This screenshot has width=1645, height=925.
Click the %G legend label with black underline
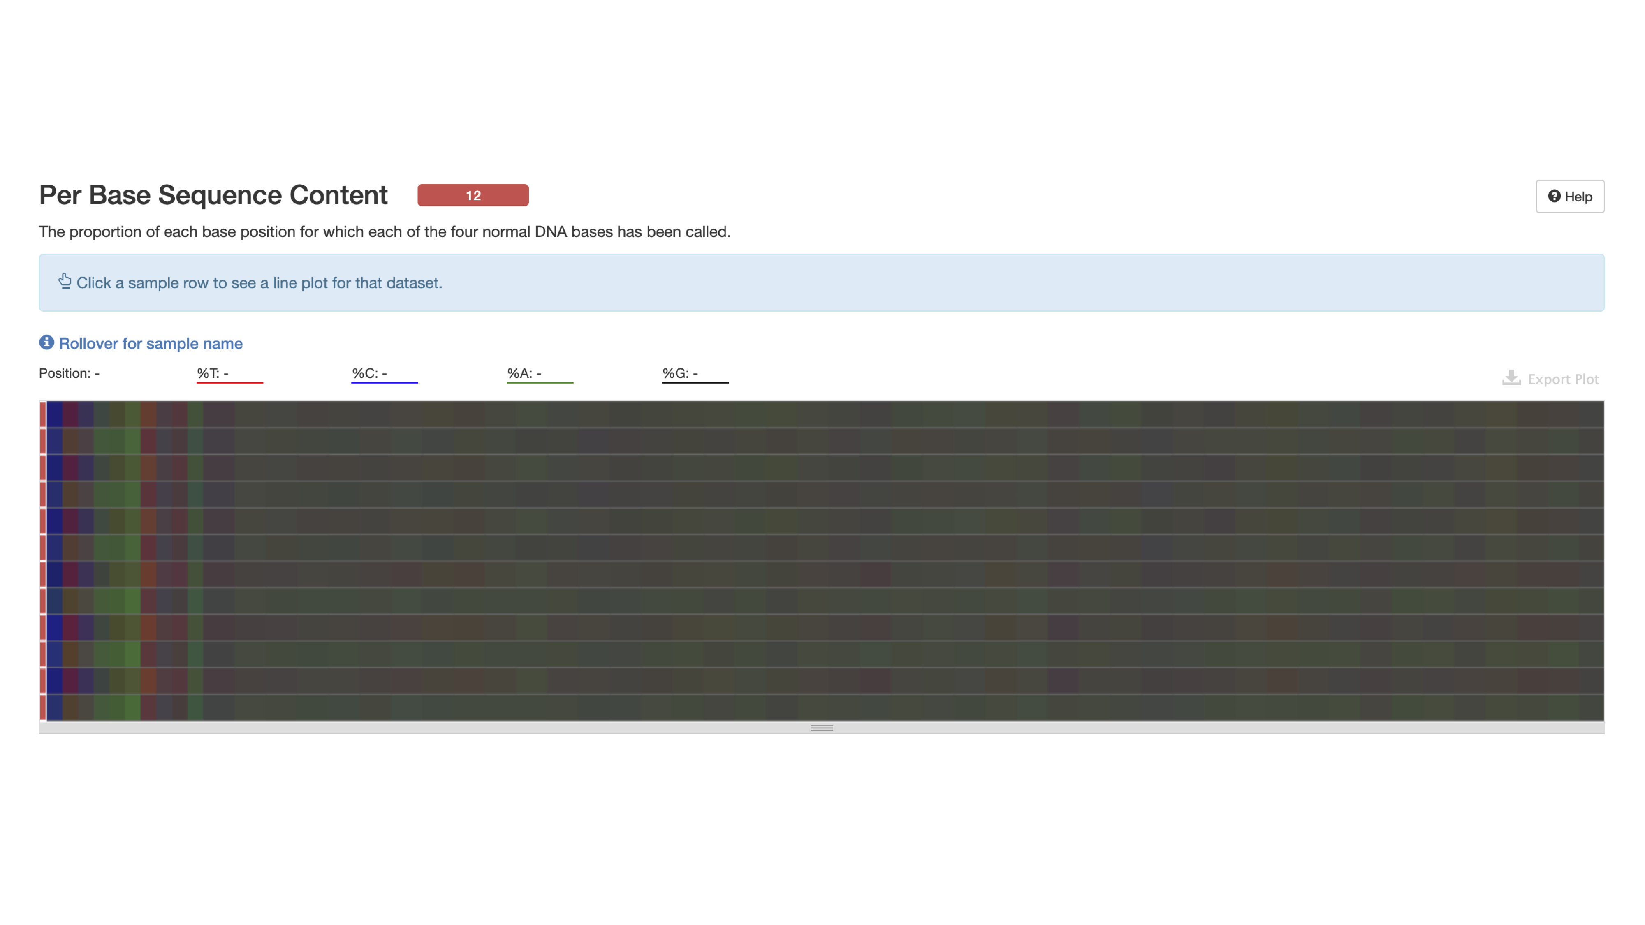[x=679, y=373]
